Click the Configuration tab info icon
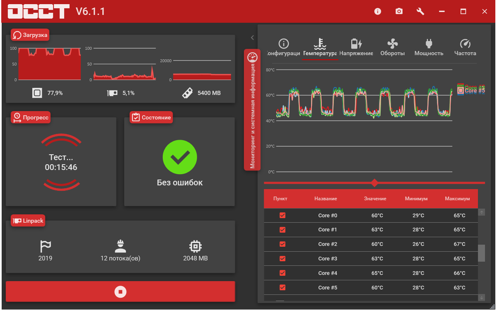This screenshot has height=311, width=497. (x=283, y=44)
